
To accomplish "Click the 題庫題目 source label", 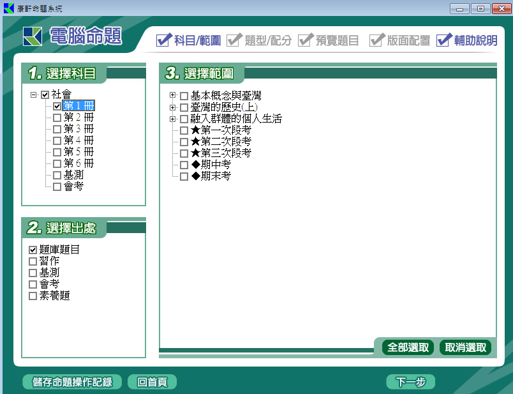I will pyautogui.click(x=59, y=250).
